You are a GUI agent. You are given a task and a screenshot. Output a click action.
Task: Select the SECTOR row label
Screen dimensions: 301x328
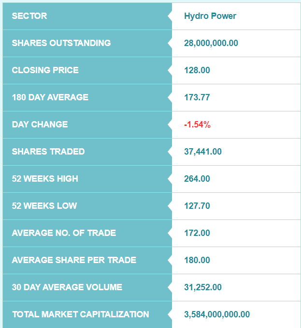[29, 16]
